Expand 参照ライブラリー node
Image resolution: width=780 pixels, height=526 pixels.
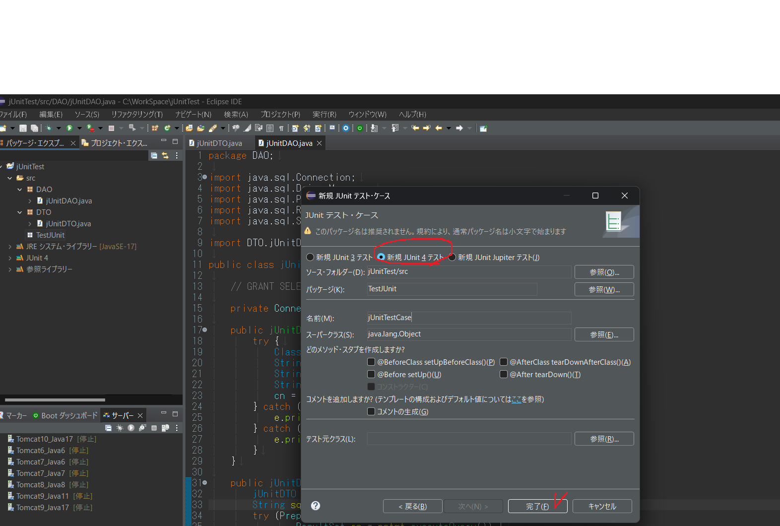[x=9, y=269]
